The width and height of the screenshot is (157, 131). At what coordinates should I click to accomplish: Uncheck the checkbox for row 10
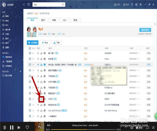[x=30, y=105]
